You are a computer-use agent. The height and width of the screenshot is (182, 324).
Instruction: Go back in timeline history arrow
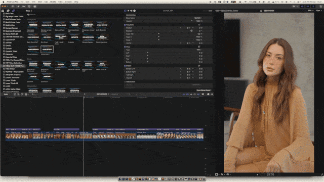(x=85, y=95)
